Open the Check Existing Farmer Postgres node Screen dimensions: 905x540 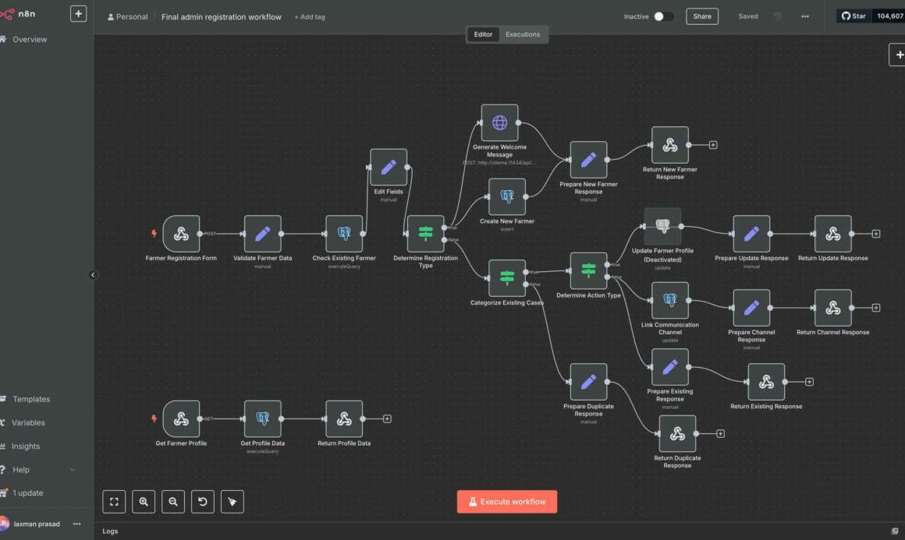tap(344, 234)
